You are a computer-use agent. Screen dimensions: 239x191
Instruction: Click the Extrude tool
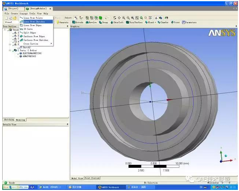tap(78, 22)
